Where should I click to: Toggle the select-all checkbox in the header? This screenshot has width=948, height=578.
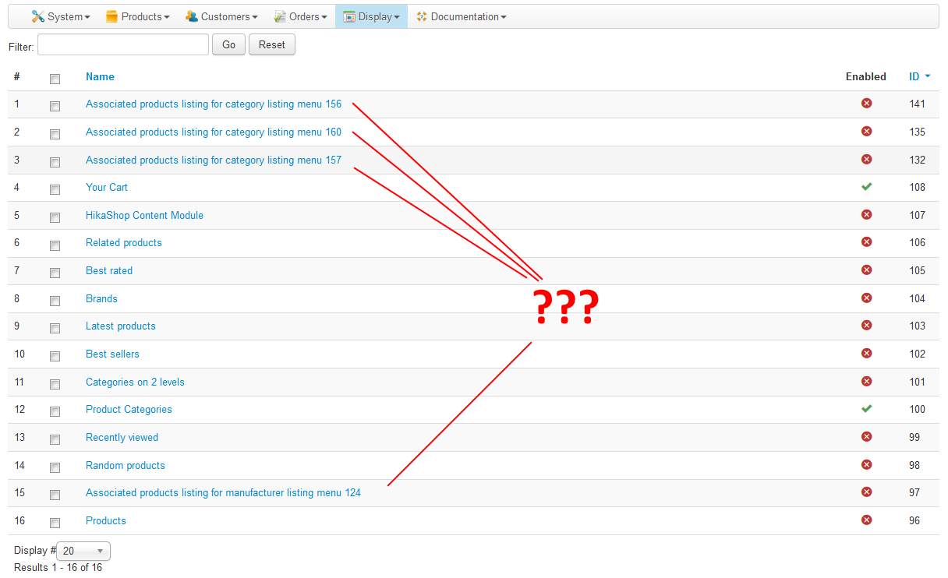(x=54, y=78)
